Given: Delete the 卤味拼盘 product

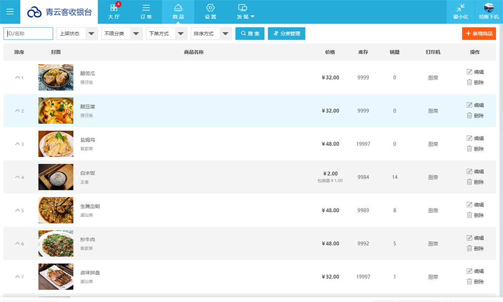Looking at the screenshot, I should (x=475, y=282).
